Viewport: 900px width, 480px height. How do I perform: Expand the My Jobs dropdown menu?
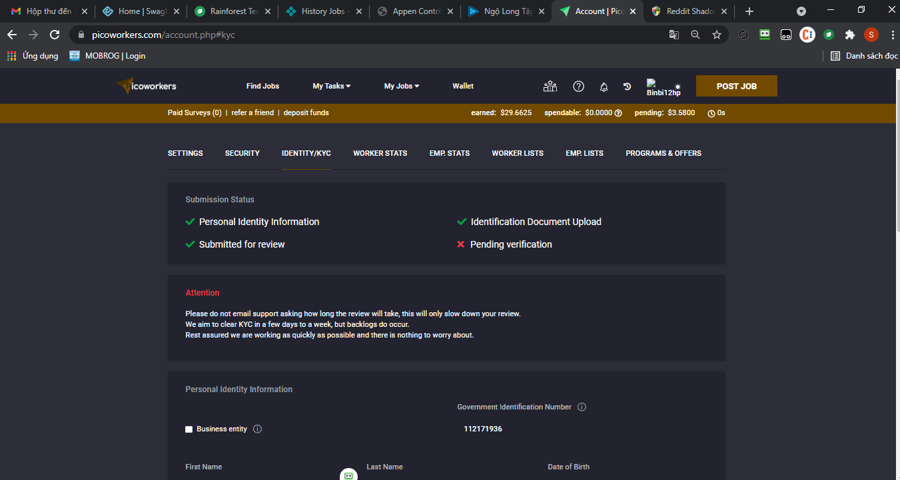[402, 86]
